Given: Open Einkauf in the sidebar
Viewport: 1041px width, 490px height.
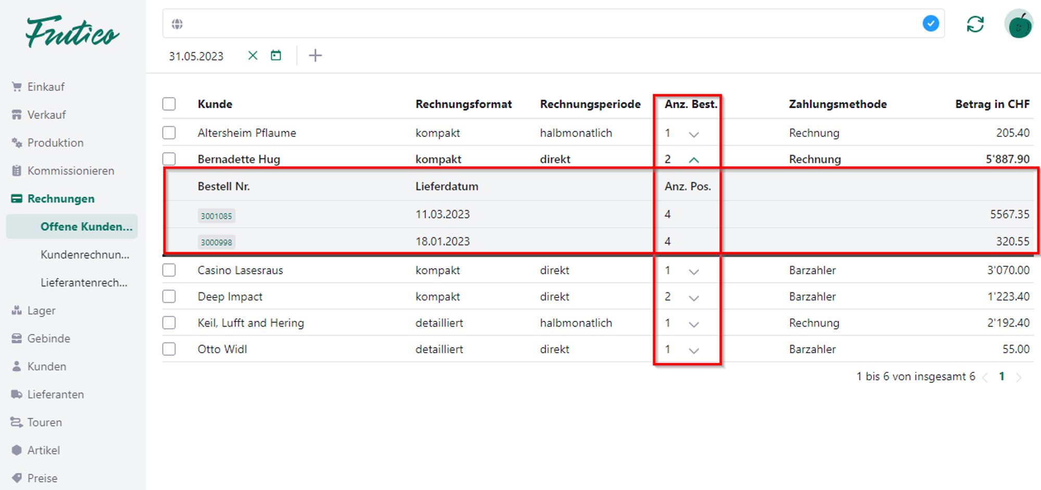Looking at the screenshot, I should (46, 87).
